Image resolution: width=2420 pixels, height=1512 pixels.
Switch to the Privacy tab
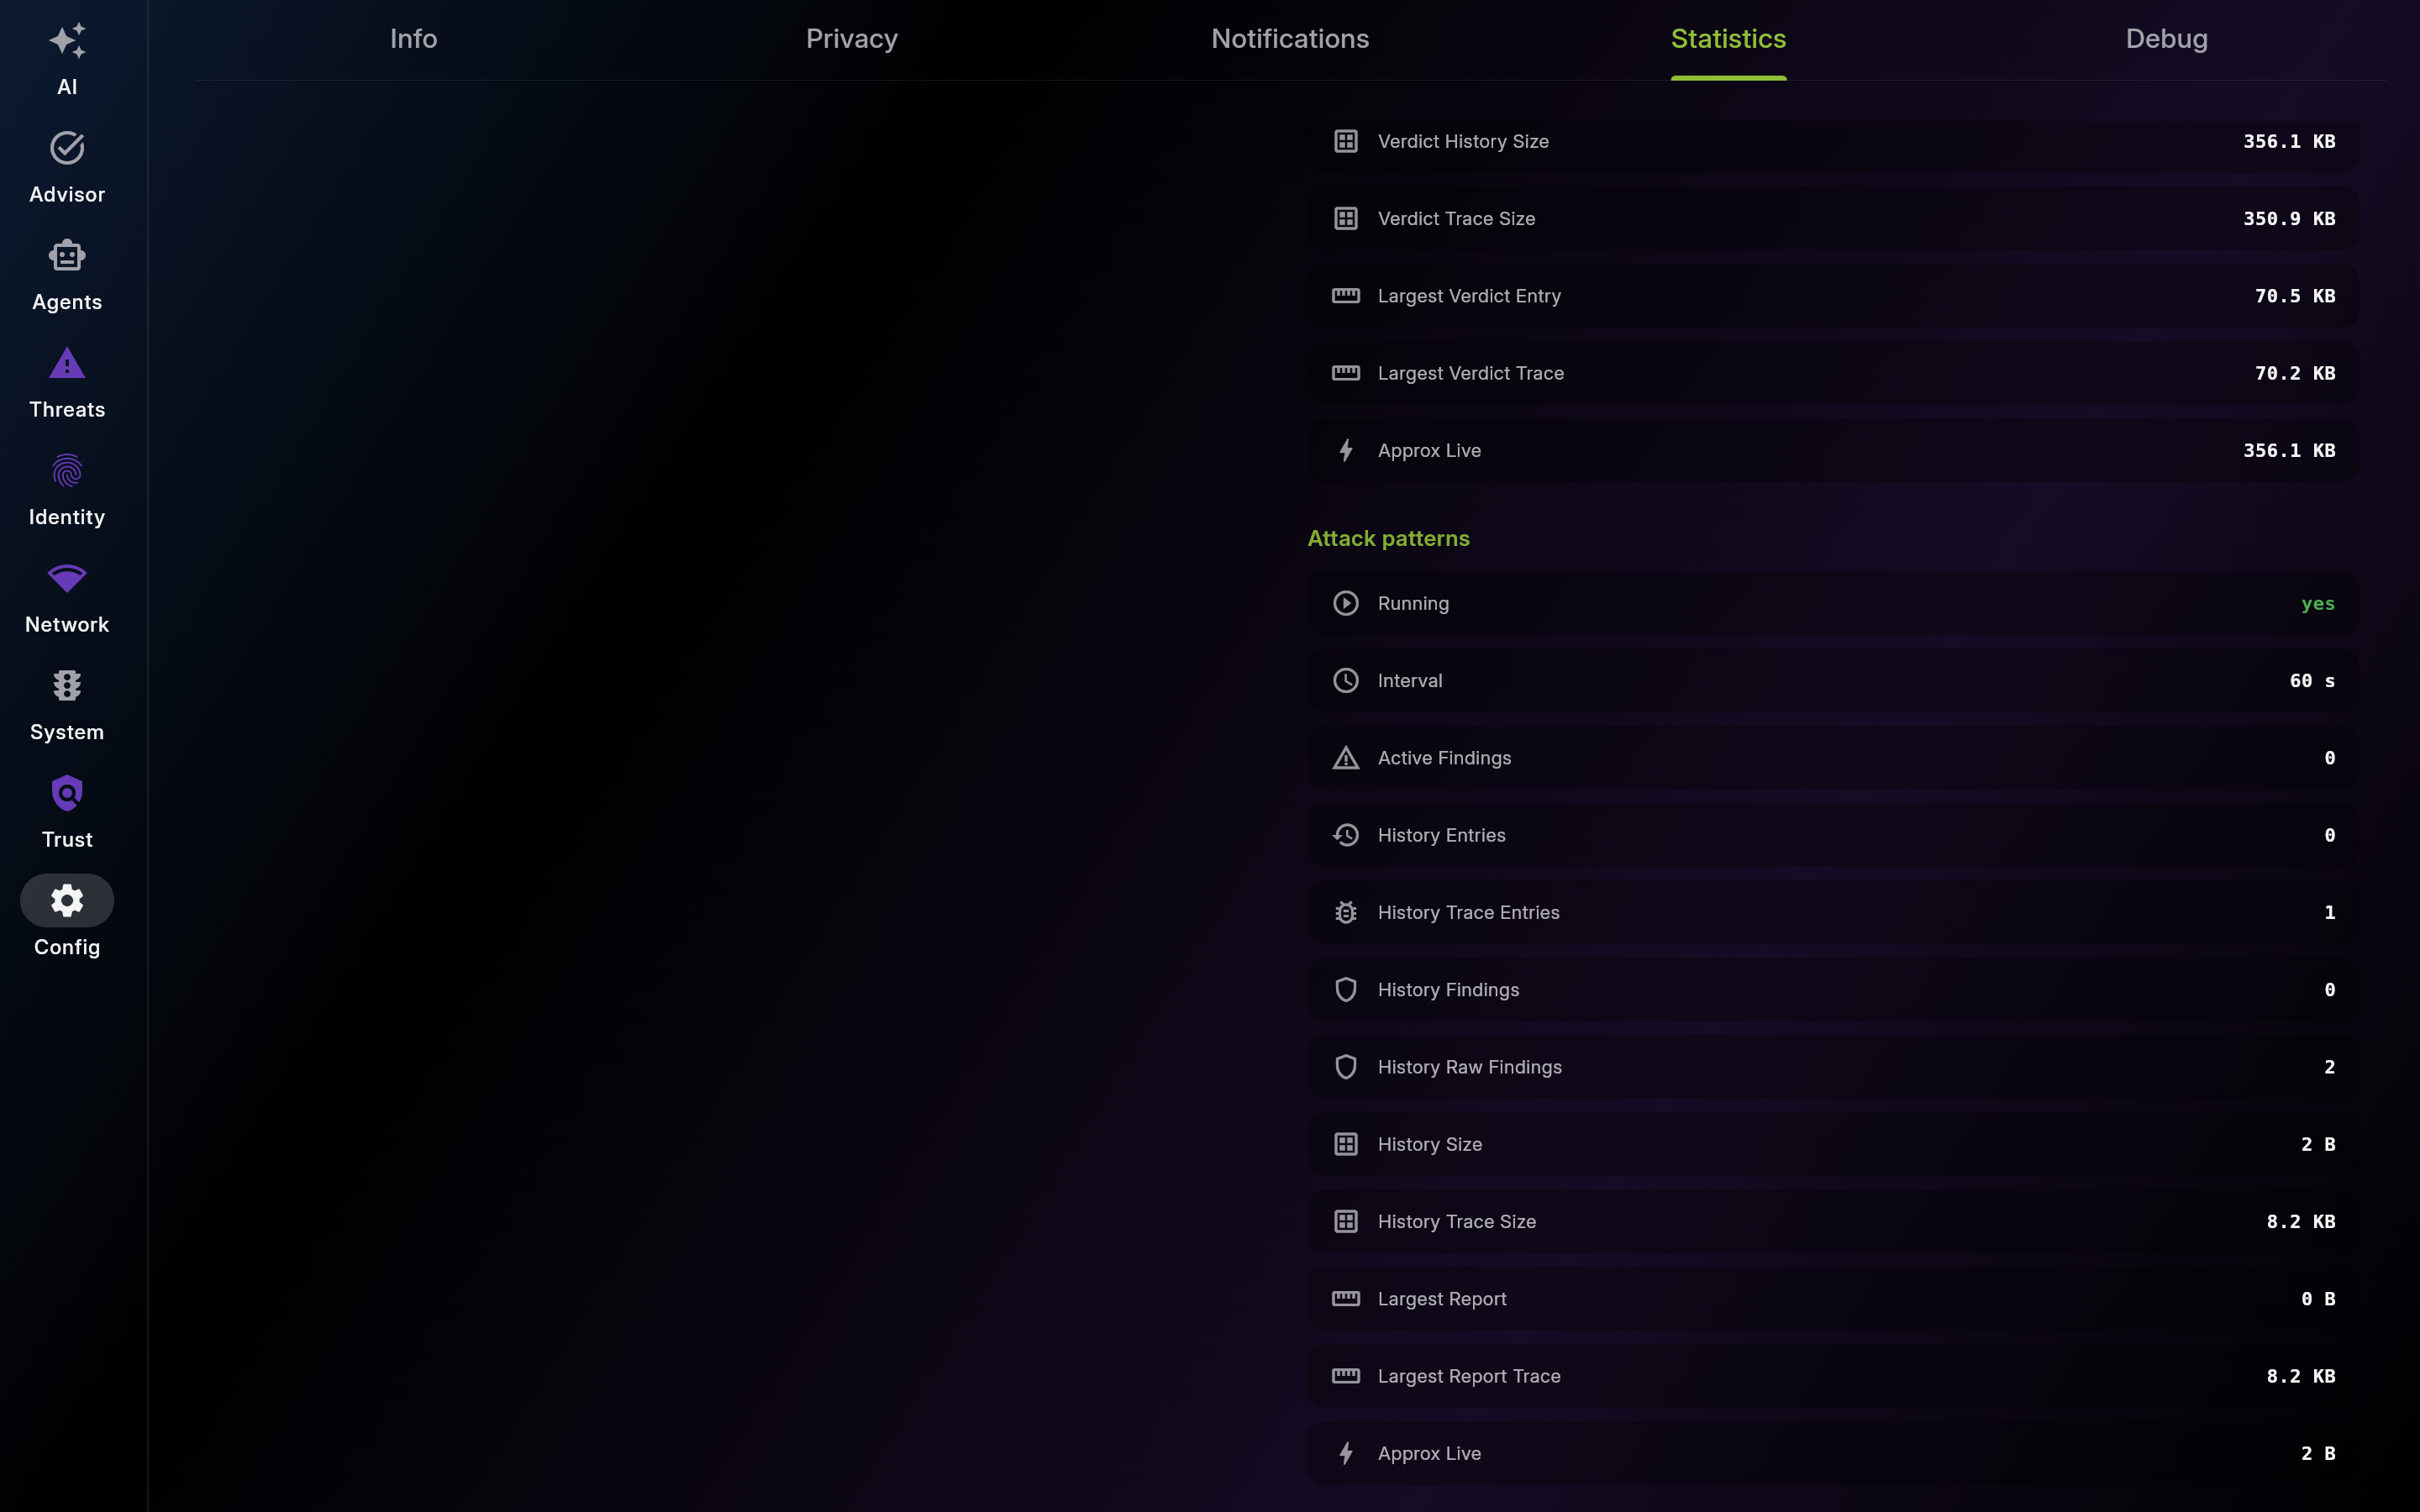852,39
